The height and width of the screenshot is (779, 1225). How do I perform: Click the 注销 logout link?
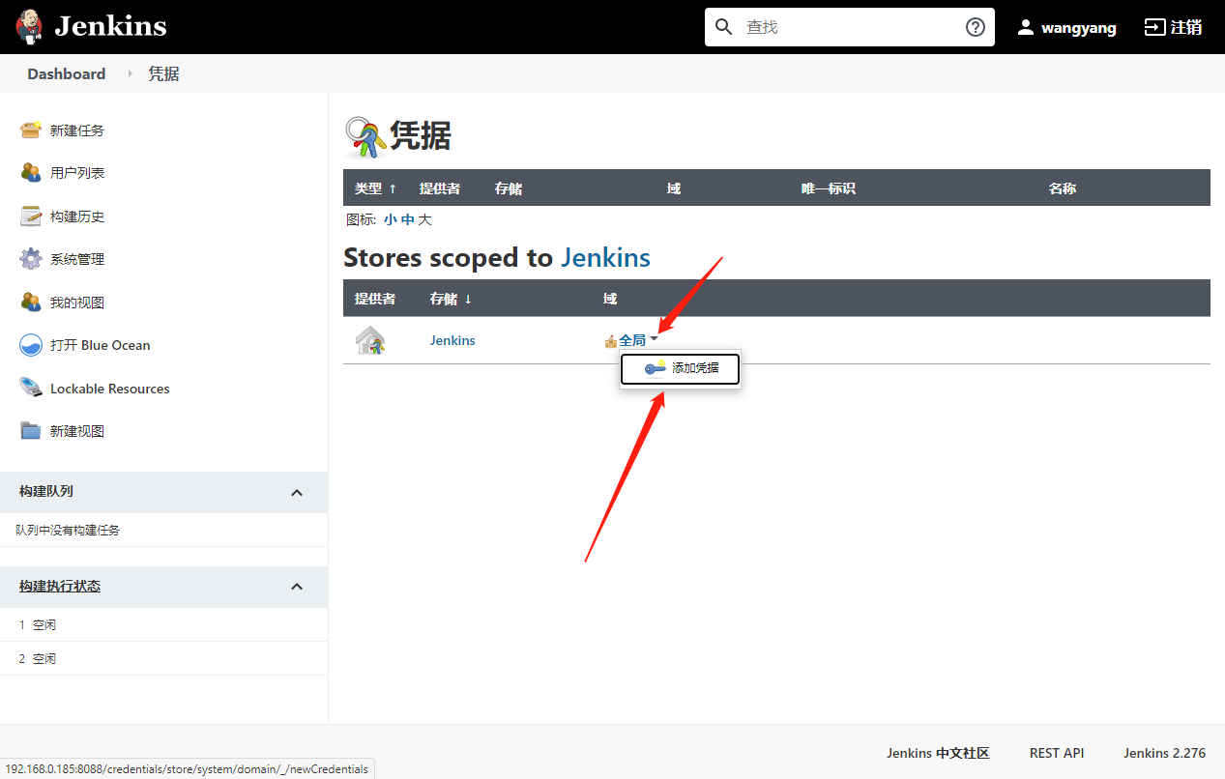pyautogui.click(x=1186, y=27)
